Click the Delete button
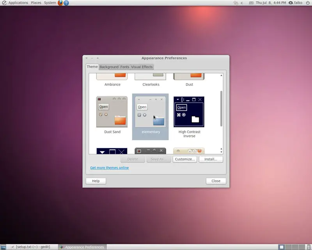This screenshot has height=250, width=312. coord(133,159)
